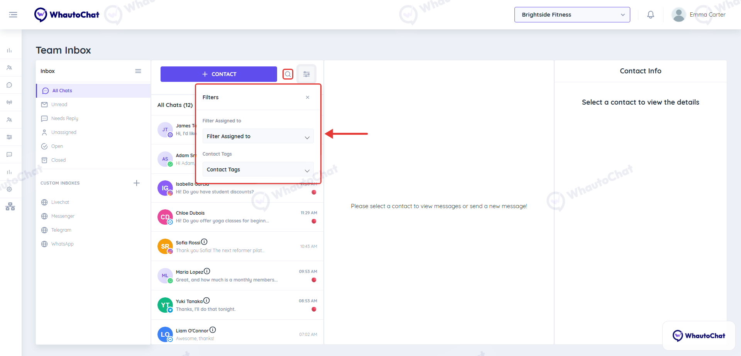Open the Sofia Rossi conversation
741x356 pixels.
(x=237, y=246)
